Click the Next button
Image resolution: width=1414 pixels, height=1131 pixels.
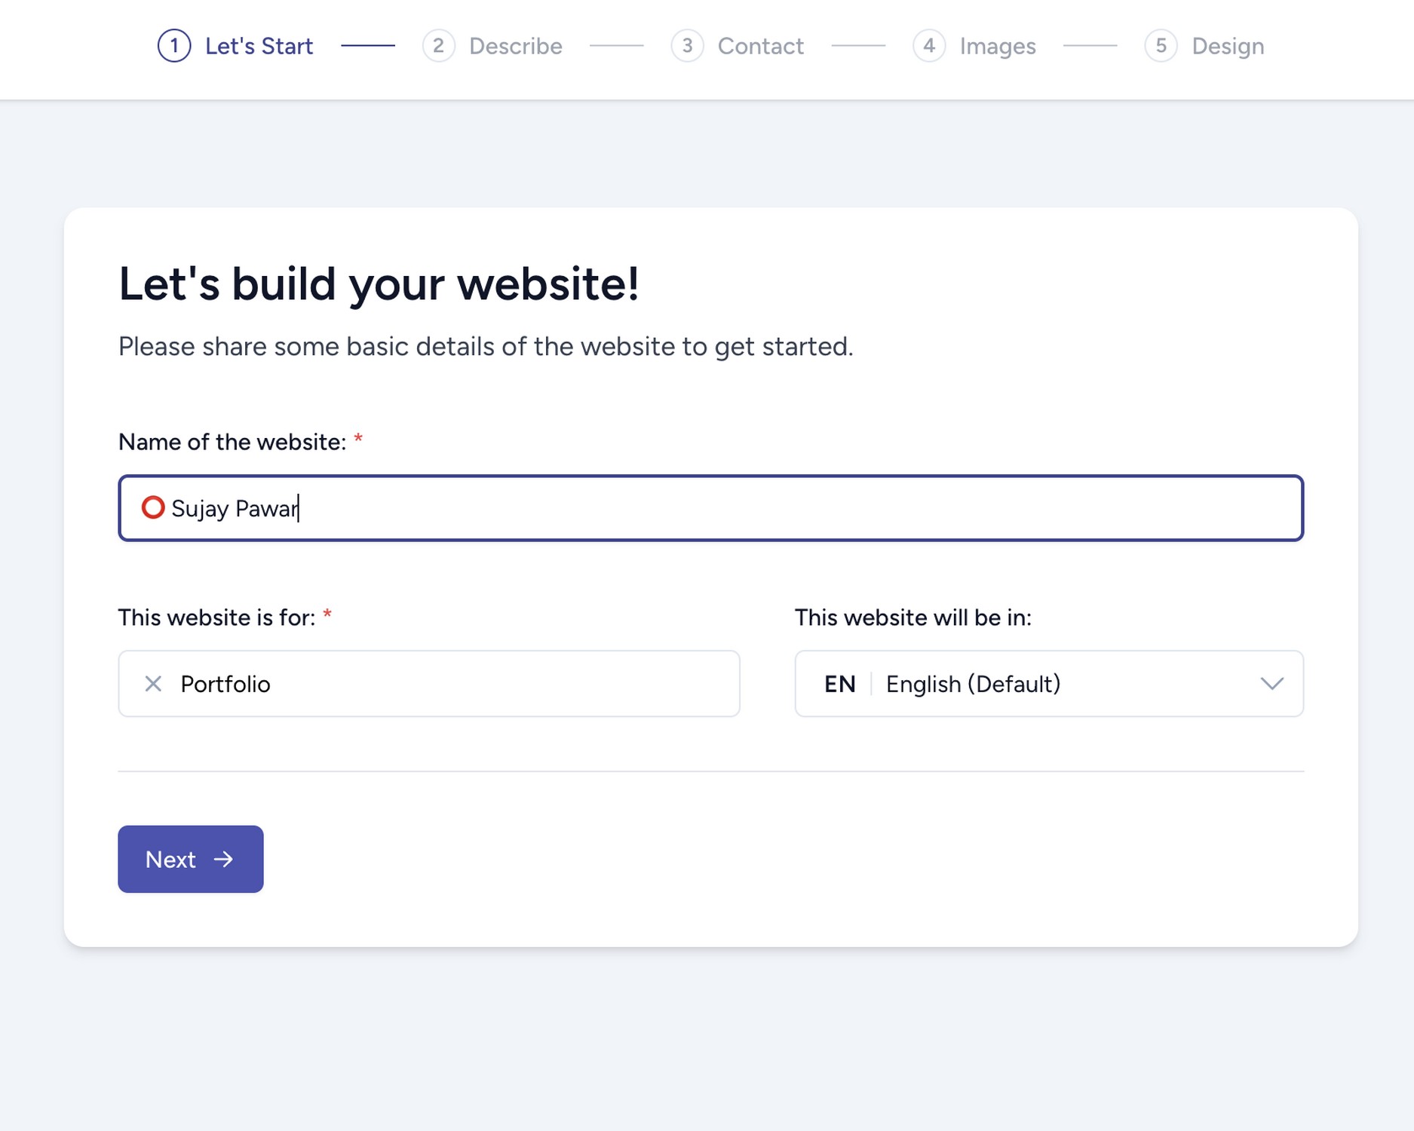click(190, 859)
